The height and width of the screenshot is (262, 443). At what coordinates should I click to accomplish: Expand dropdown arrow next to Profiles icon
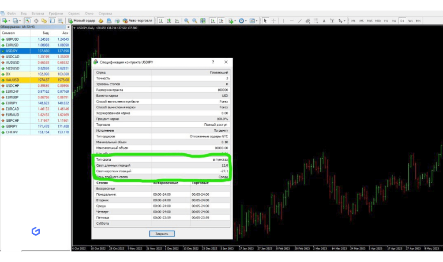pyautogui.click(x=20, y=21)
